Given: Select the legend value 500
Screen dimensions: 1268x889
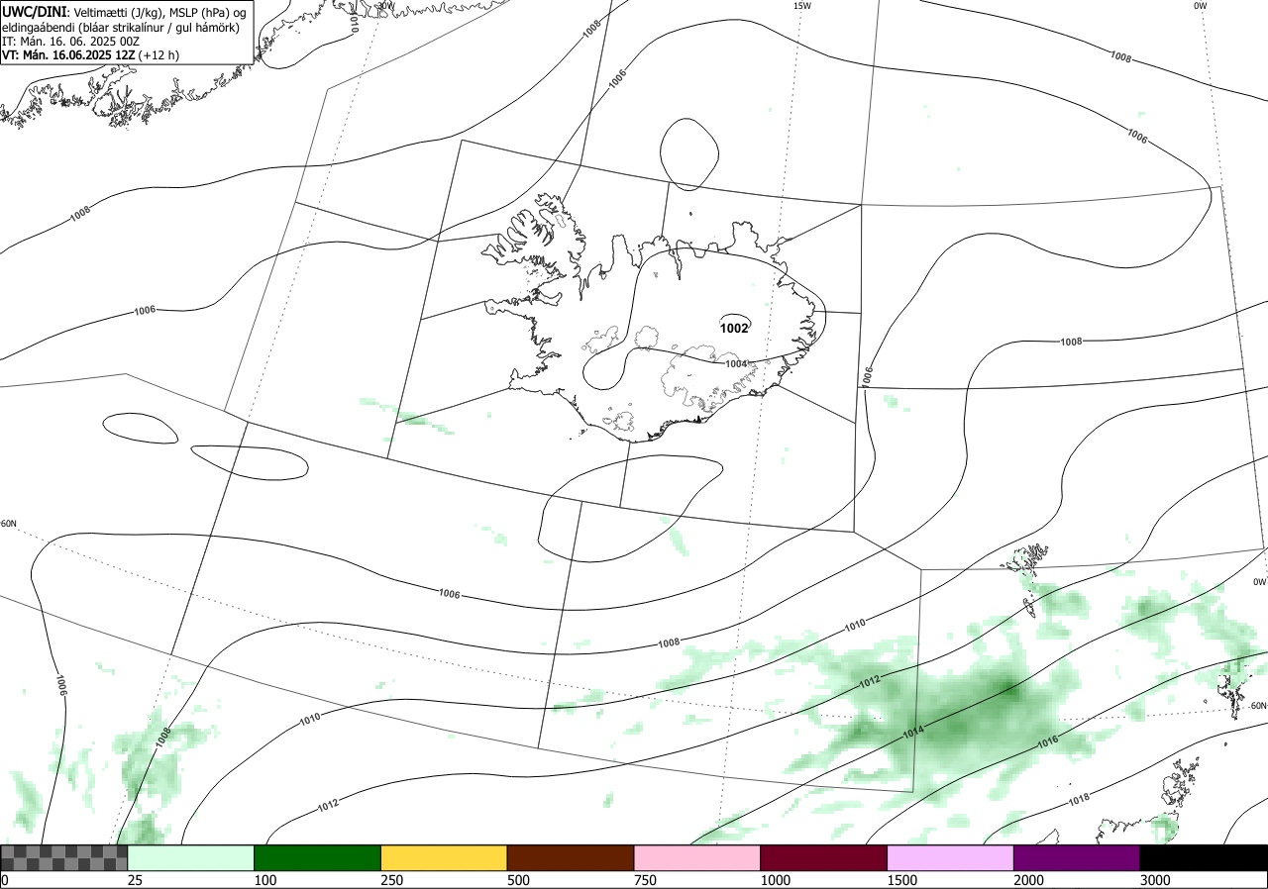Looking at the screenshot, I should 518,880.
